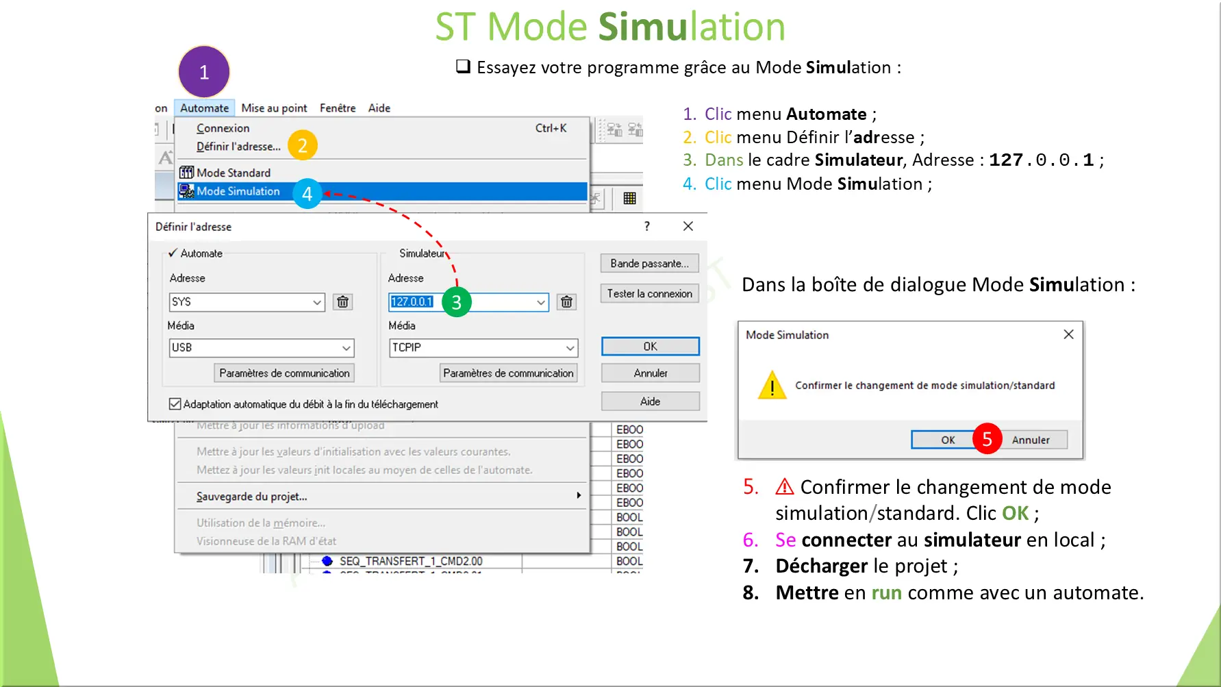This screenshot has height=687, width=1221.
Task: Open the SYS Adresse dropdown
Action: (316, 301)
